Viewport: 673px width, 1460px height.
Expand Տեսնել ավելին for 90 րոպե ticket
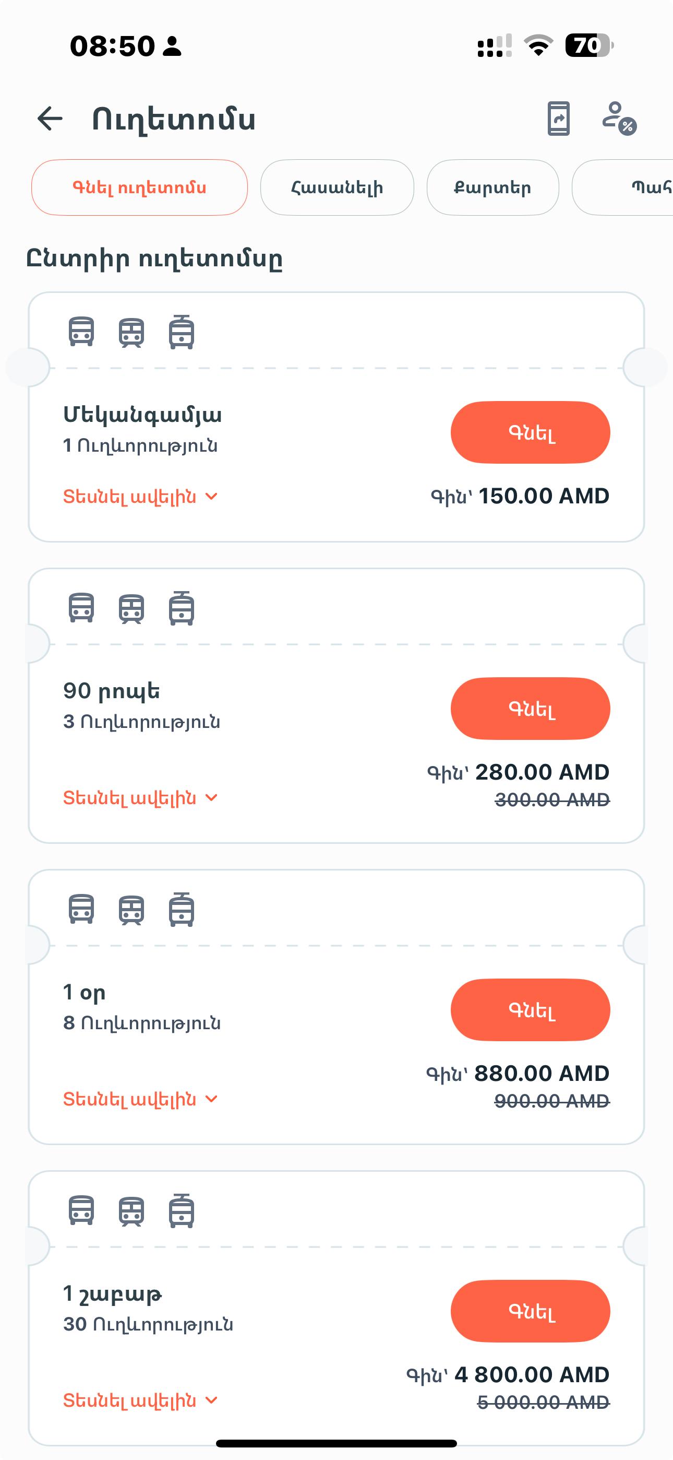click(140, 798)
